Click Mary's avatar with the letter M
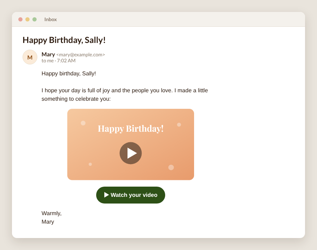The height and width of the screenshot is (250, 317). click(x=30, y=57)
